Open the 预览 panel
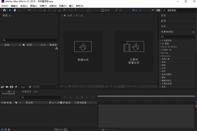The image size is (197, 131). click(x=163, y=26)
